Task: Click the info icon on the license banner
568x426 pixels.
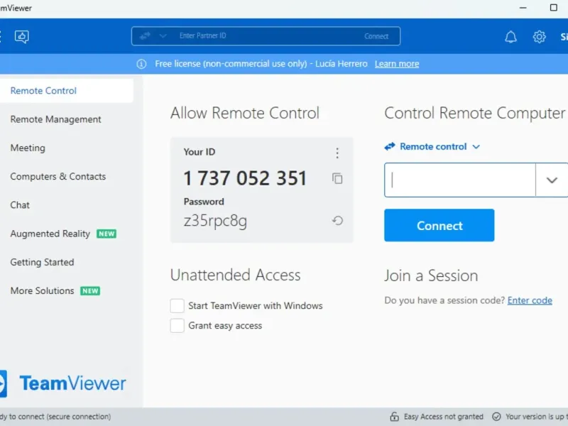Action: (x=141, y=64)
